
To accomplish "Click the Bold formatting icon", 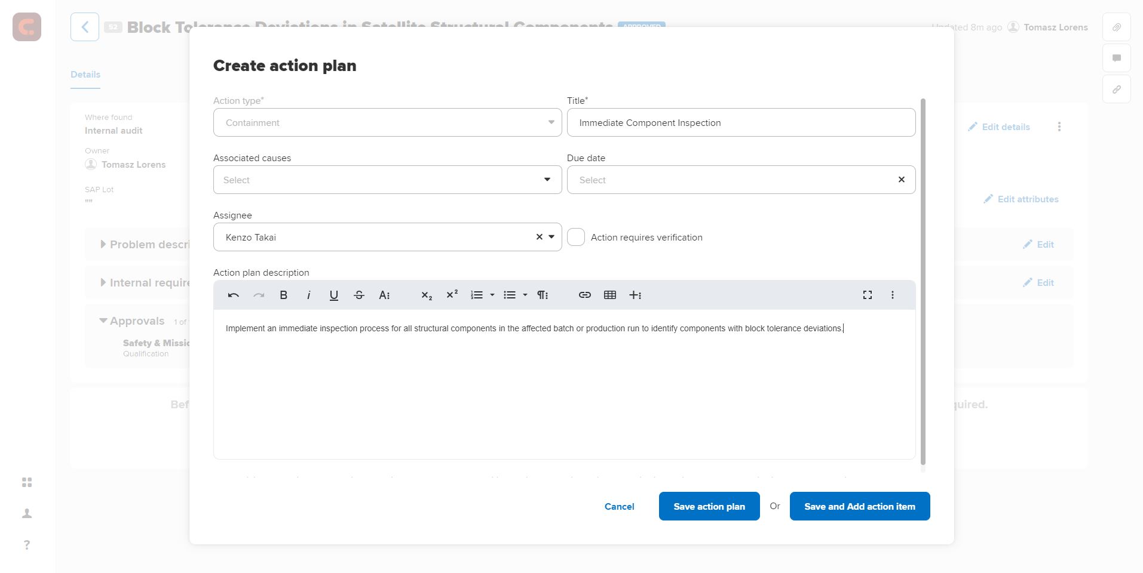I will click(284, 295).
